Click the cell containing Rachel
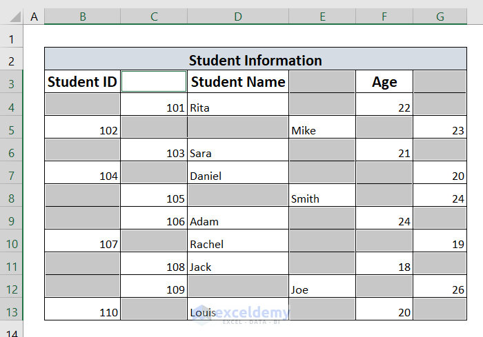483x337 pixels. tap(237, 244)
